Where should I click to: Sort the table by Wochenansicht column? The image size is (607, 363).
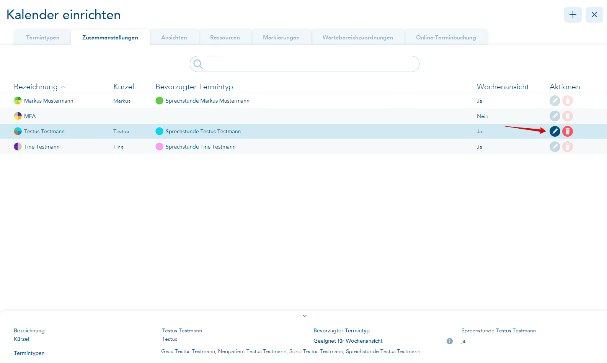503,87
